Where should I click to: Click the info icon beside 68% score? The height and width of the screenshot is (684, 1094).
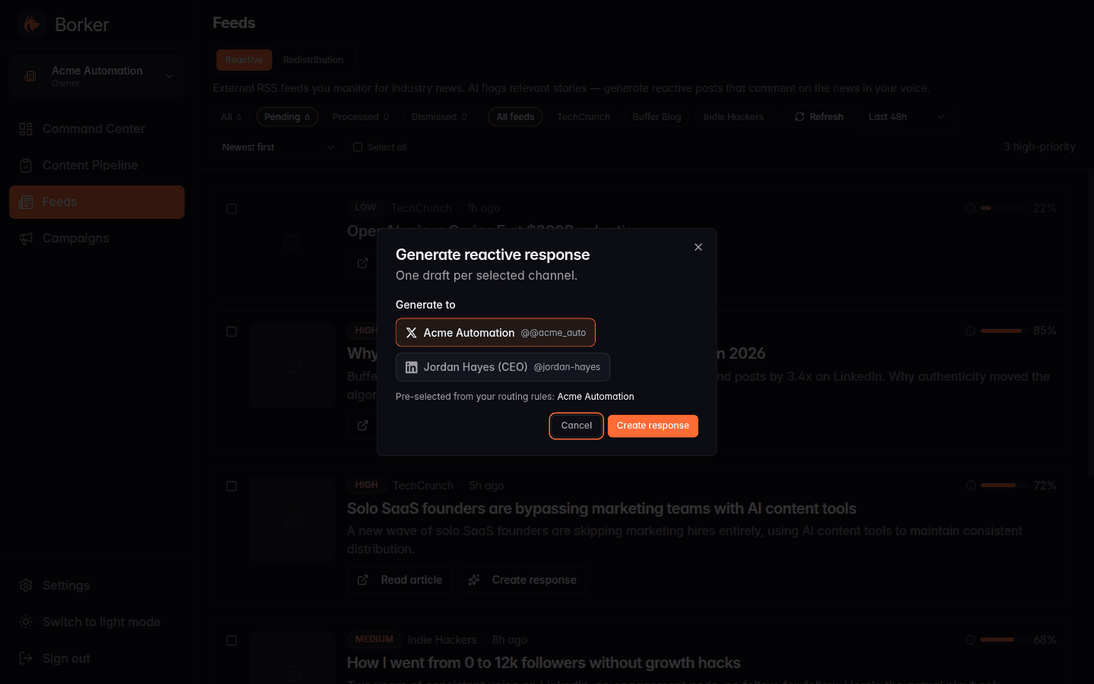pyautogui.click(x=970, y=640)
